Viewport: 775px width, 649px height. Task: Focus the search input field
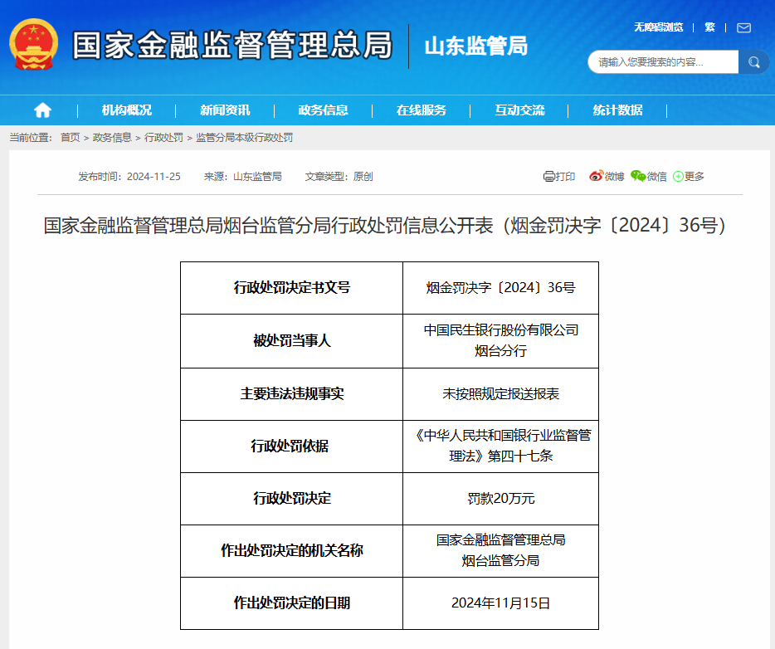pos(663,61)
